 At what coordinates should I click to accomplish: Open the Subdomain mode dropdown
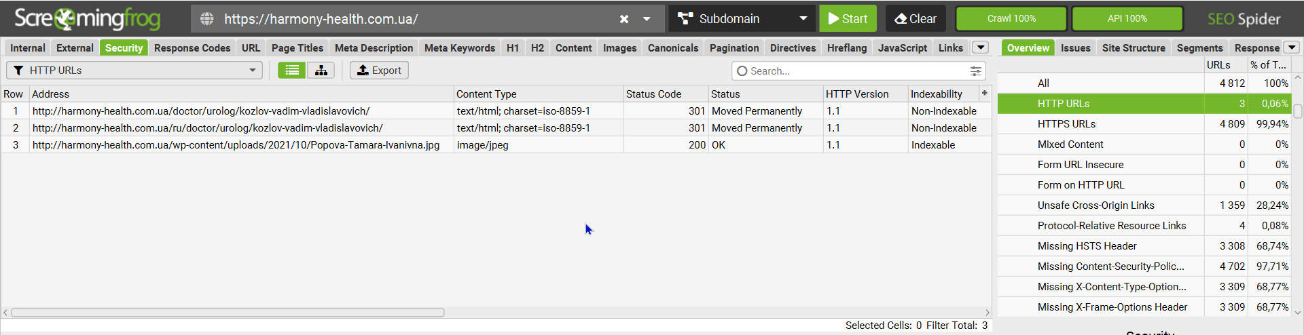pyautogui.click(x=742, y=19)
